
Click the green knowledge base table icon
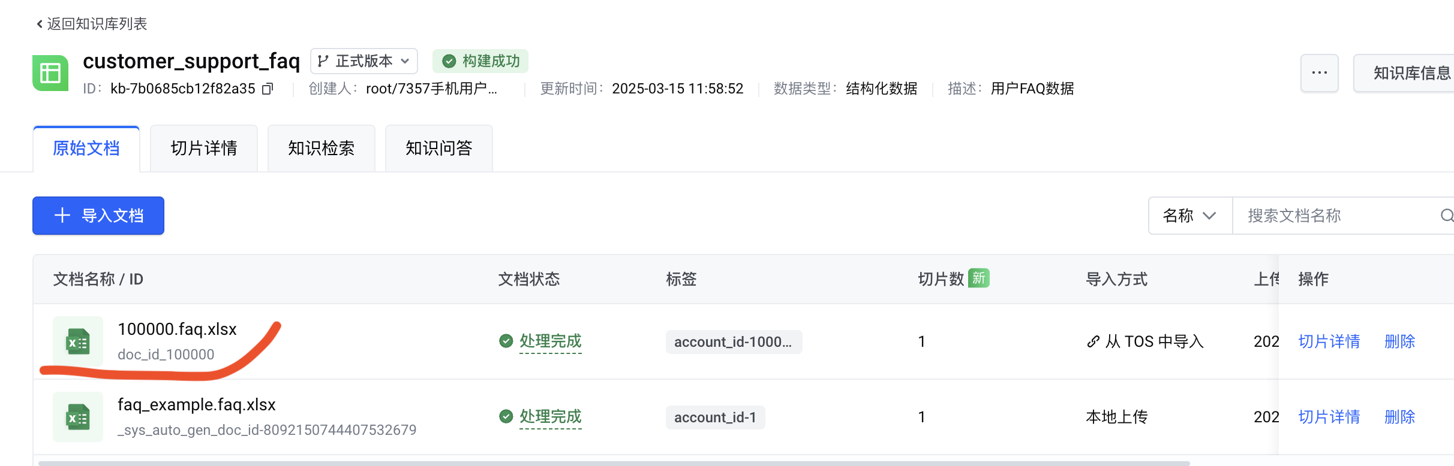(x=50, y=73)
